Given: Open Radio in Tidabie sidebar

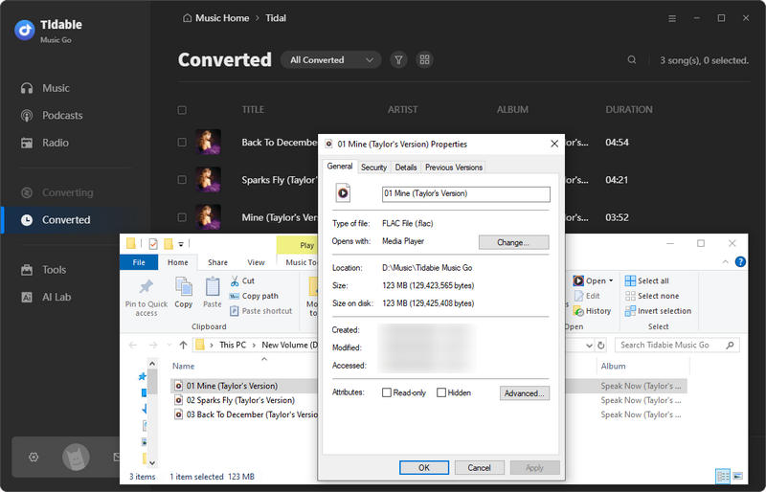Looking at the screenshot, I should point(44,143).
